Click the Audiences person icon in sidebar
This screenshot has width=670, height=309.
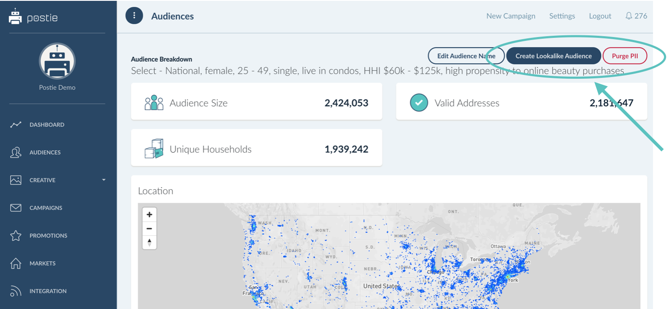16,152
